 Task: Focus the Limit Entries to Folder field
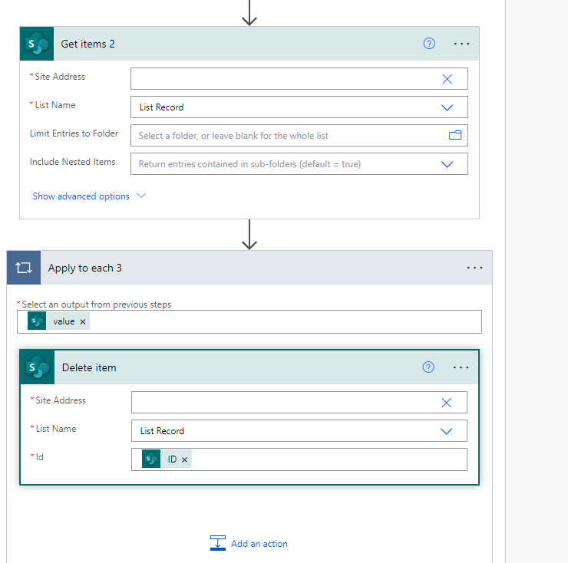point(299,136)
